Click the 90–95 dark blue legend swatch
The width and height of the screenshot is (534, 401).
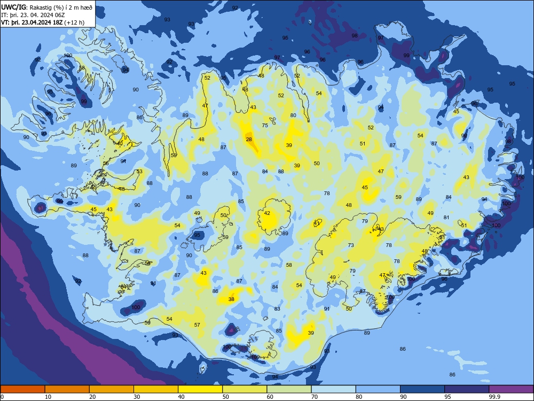coord(422,389)
